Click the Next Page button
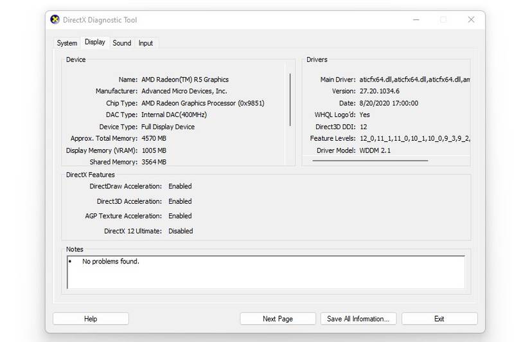The height and width of the screenshot is (342, 530). [278, 319]
